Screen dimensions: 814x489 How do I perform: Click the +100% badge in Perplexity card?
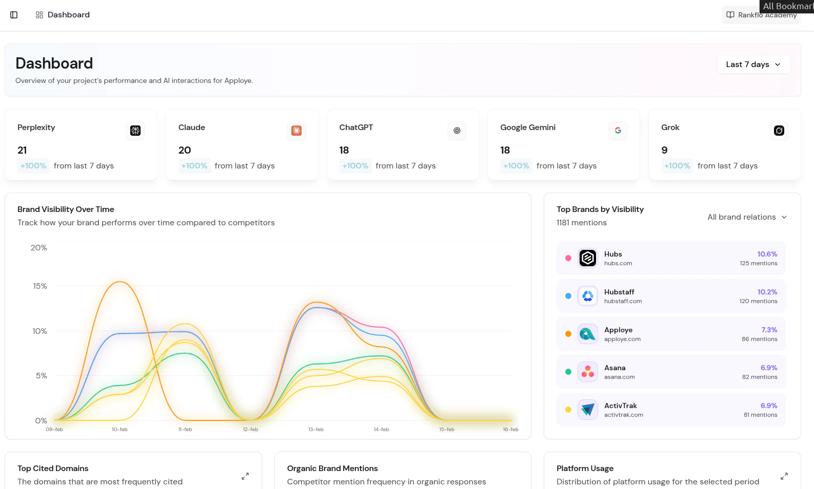[x=33, y=166]
